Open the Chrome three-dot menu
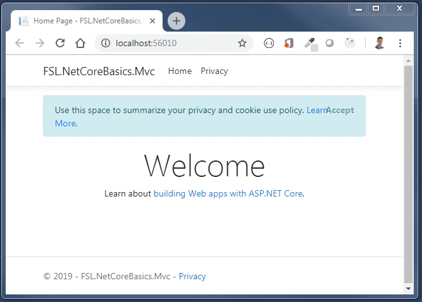The image size is (422, 302). coord(400,43)
